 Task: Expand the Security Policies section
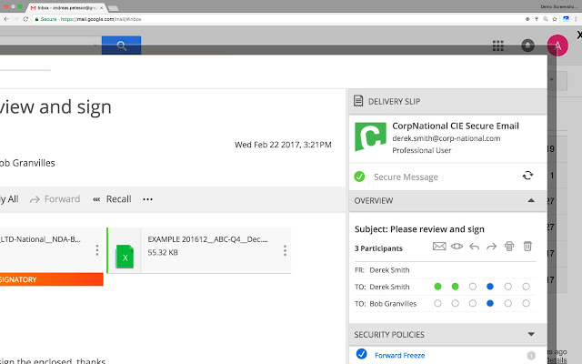click(530, 334)
